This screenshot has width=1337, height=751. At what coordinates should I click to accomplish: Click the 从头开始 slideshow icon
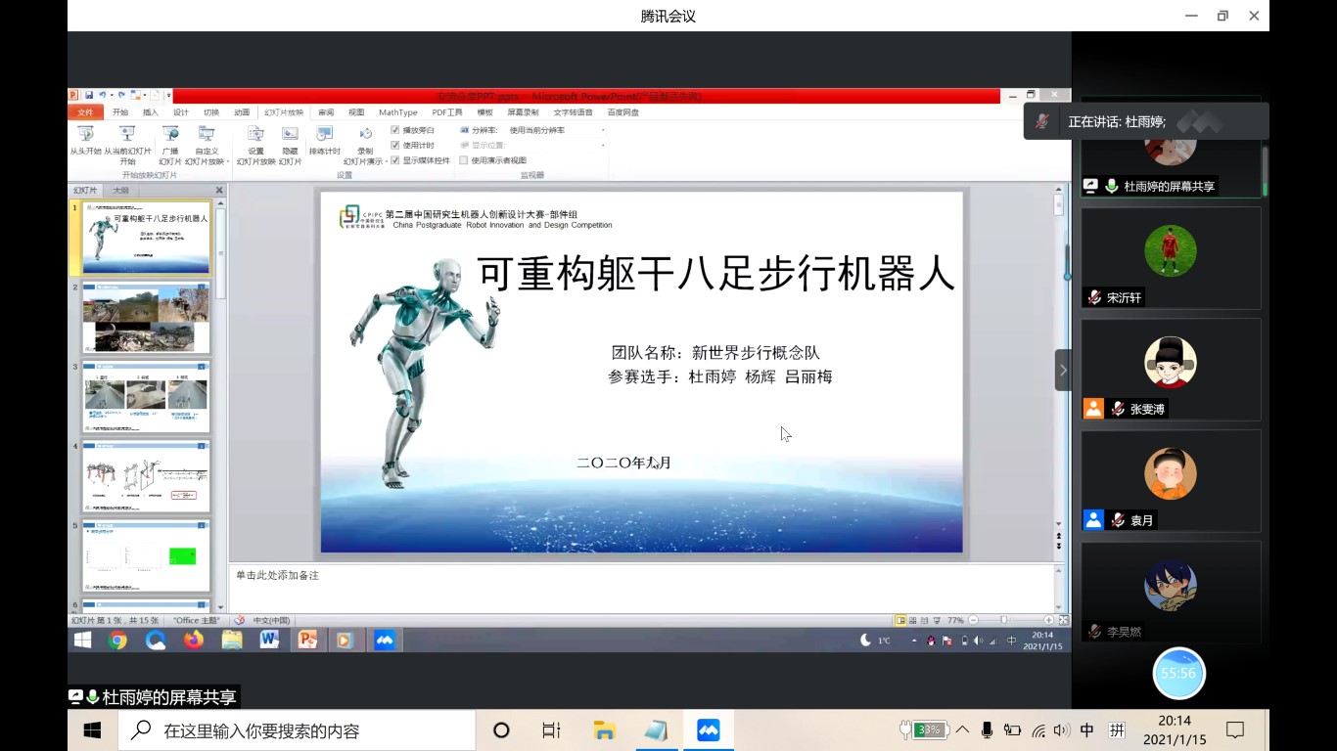(85, 135)
